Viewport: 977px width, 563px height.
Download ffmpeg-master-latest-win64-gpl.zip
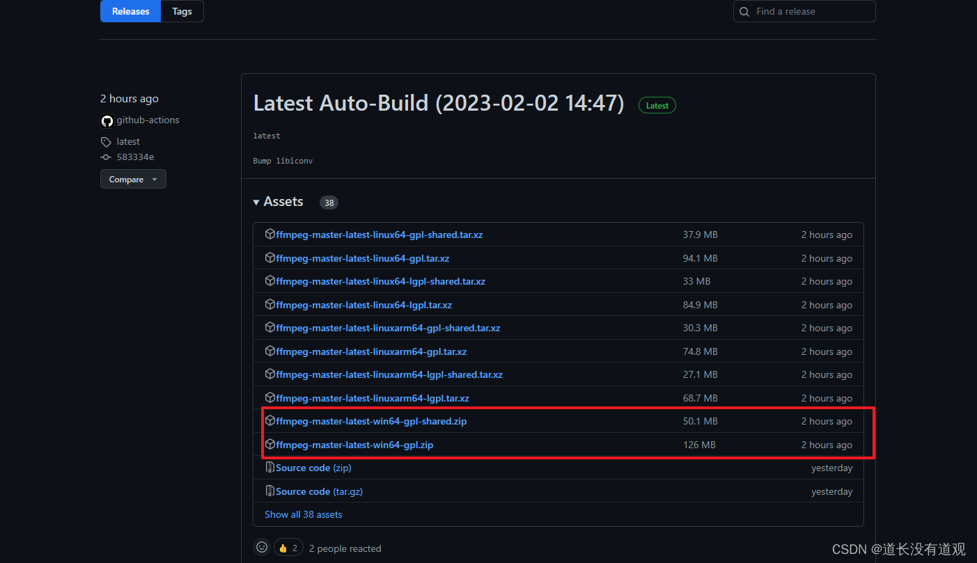[354, 445]
